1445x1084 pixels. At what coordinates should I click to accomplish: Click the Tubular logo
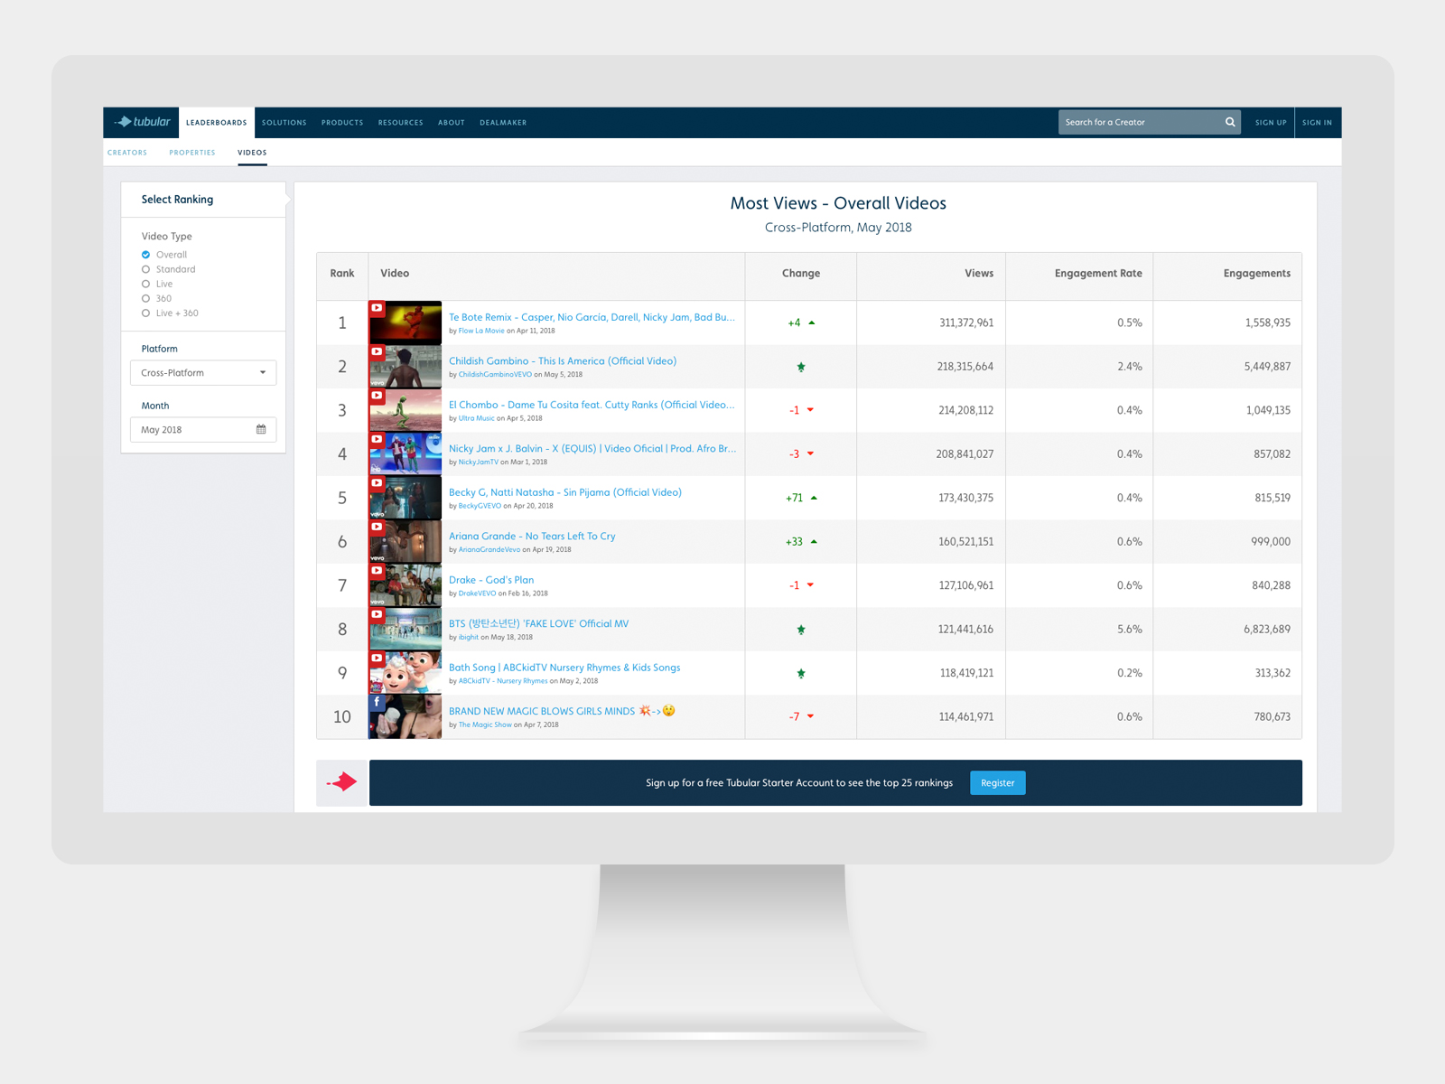[142, 122]
